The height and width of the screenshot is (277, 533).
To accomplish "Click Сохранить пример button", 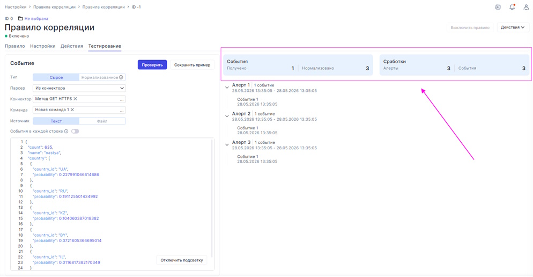I will point(192,64).
